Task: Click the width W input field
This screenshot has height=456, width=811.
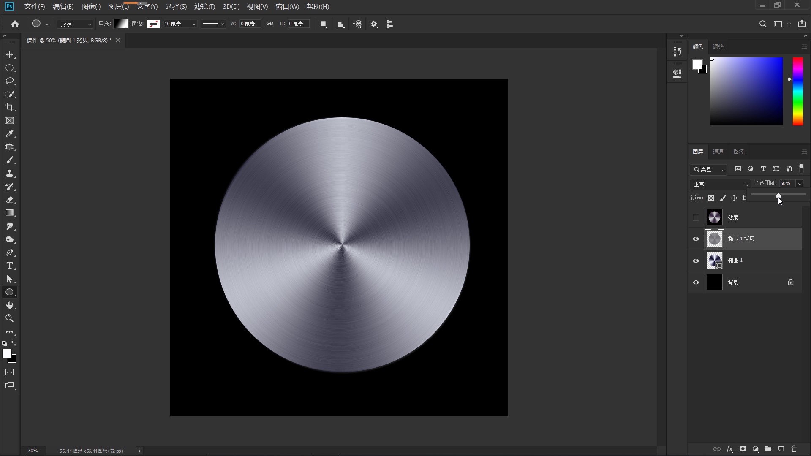Action: click(250, 24)
